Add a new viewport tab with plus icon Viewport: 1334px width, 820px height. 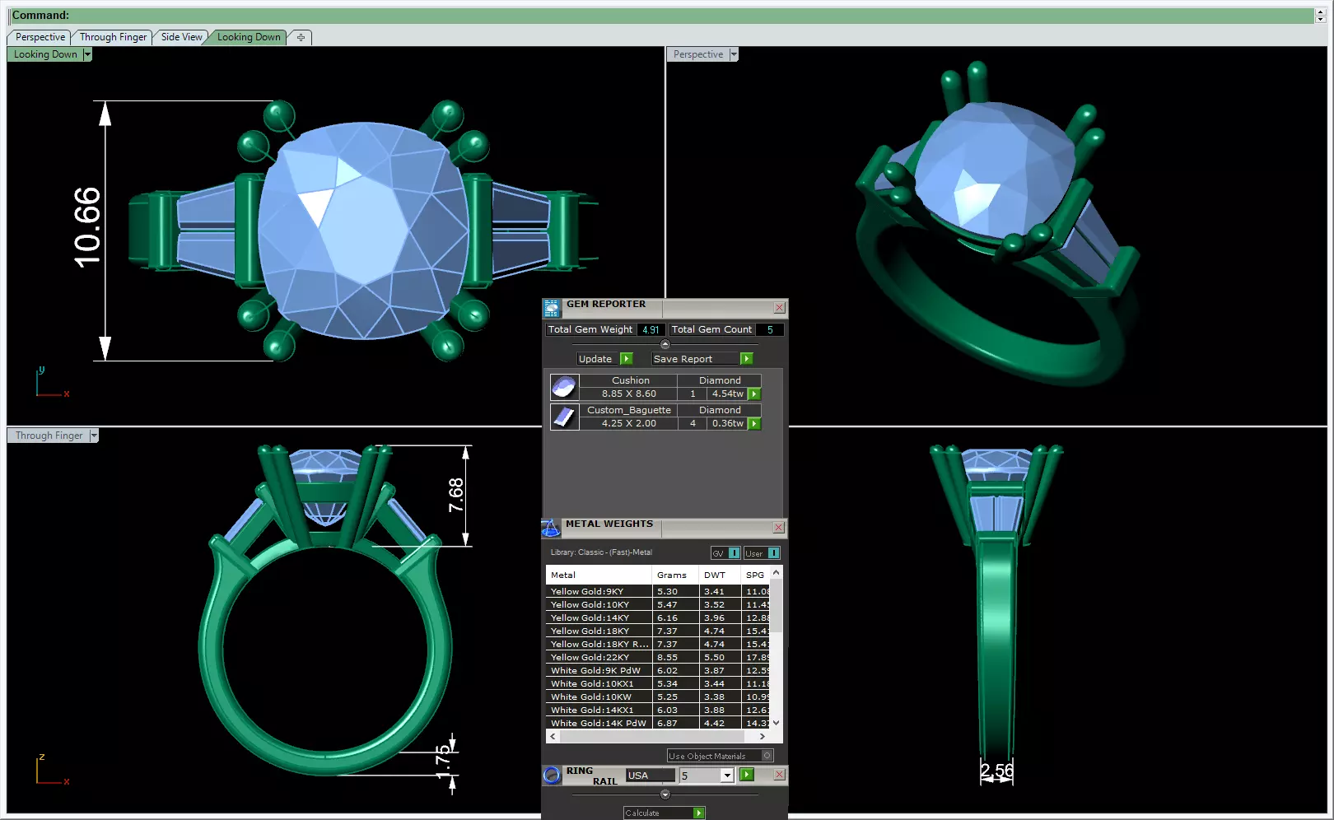301,37
